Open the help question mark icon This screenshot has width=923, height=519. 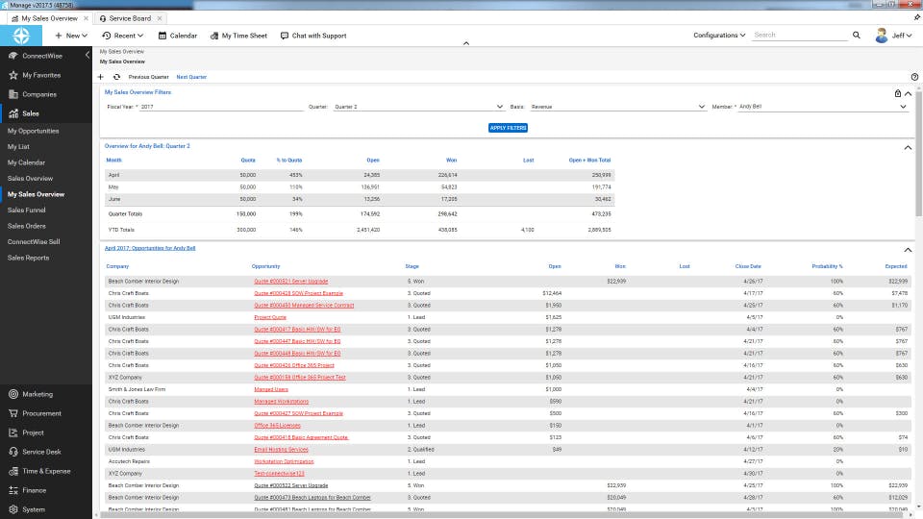tap(913, 77)
